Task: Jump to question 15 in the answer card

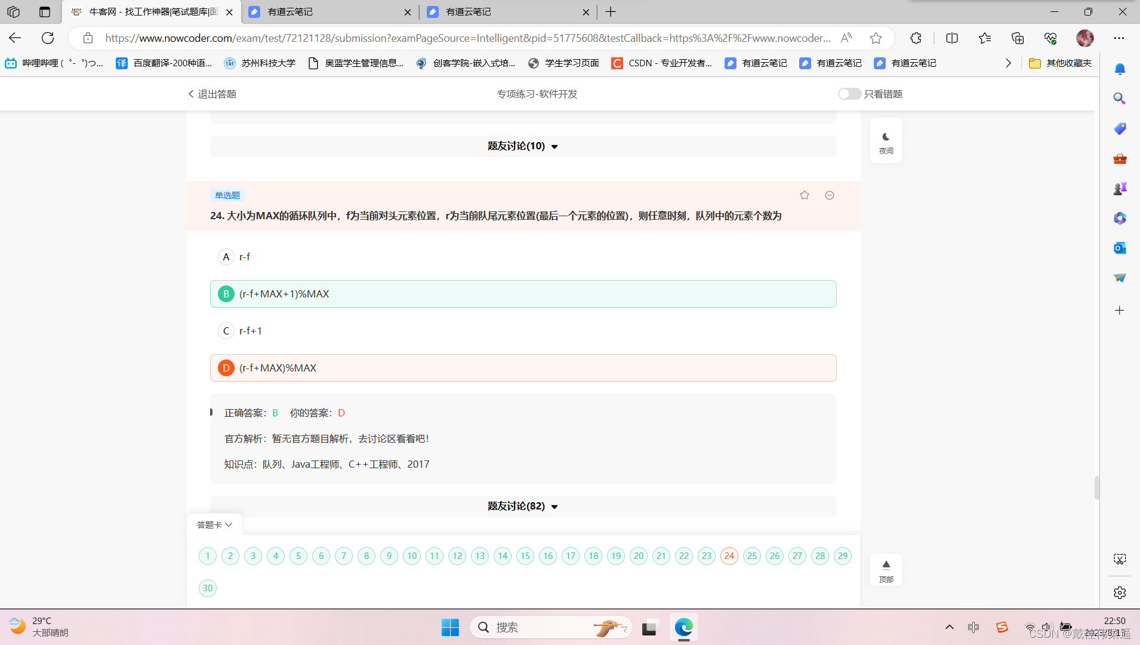Action: 525,555
